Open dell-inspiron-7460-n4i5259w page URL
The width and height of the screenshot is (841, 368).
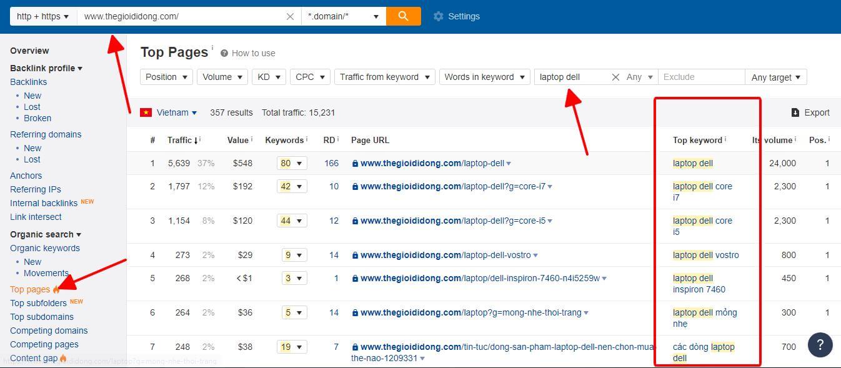coord(480,278)
